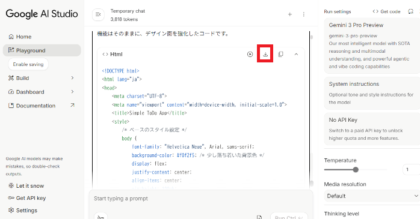420x219 pixels.
Task: Open the Media resolution Default dropdown
Action: (372, 196)
